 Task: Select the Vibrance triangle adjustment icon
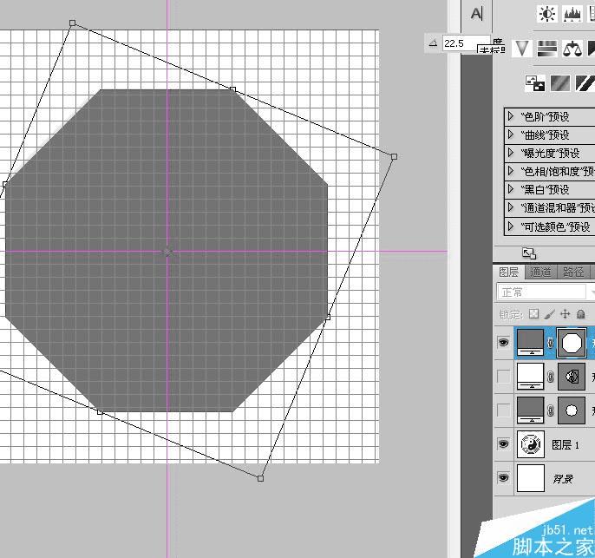[x=521, y=49]
